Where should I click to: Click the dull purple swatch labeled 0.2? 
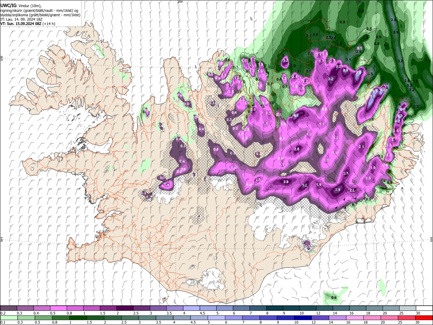[x=8, y=308]
